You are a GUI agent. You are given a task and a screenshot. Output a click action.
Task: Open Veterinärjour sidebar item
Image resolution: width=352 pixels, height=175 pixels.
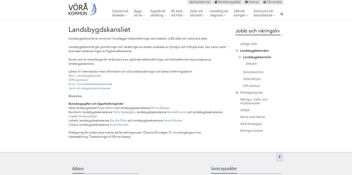(252, 79)
